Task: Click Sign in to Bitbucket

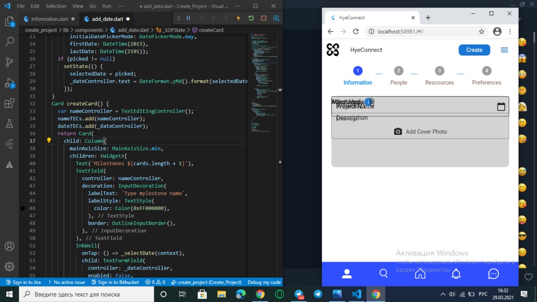Action: (x=115, y=282)
